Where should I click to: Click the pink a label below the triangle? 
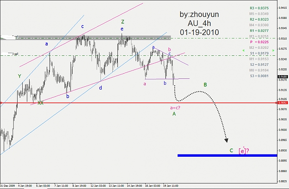145,84
